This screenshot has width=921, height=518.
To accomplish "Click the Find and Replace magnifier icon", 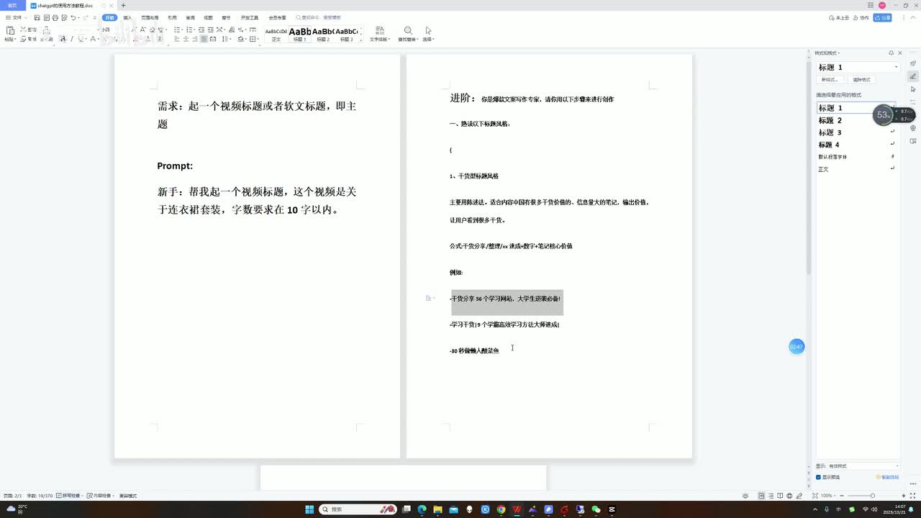I will [x=408, y=31].
